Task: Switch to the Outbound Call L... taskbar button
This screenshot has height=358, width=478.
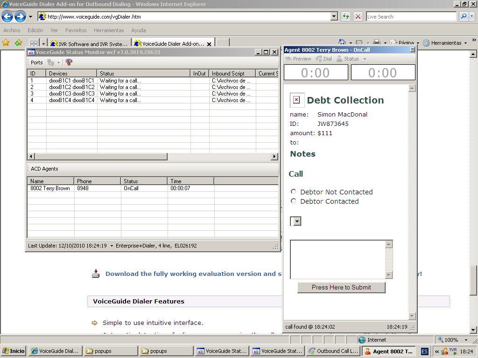Action: click(x=333, y=351)
